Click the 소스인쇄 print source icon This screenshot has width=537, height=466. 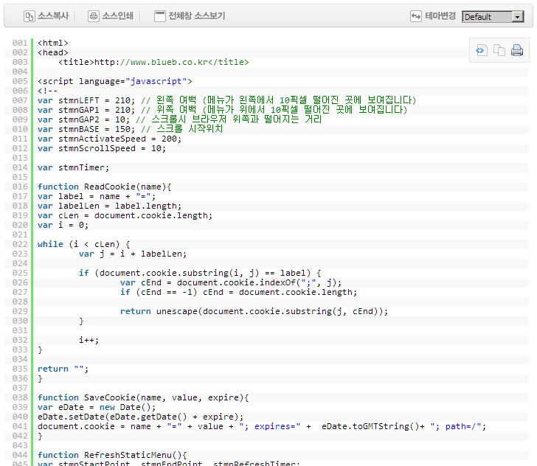(93, 15)
